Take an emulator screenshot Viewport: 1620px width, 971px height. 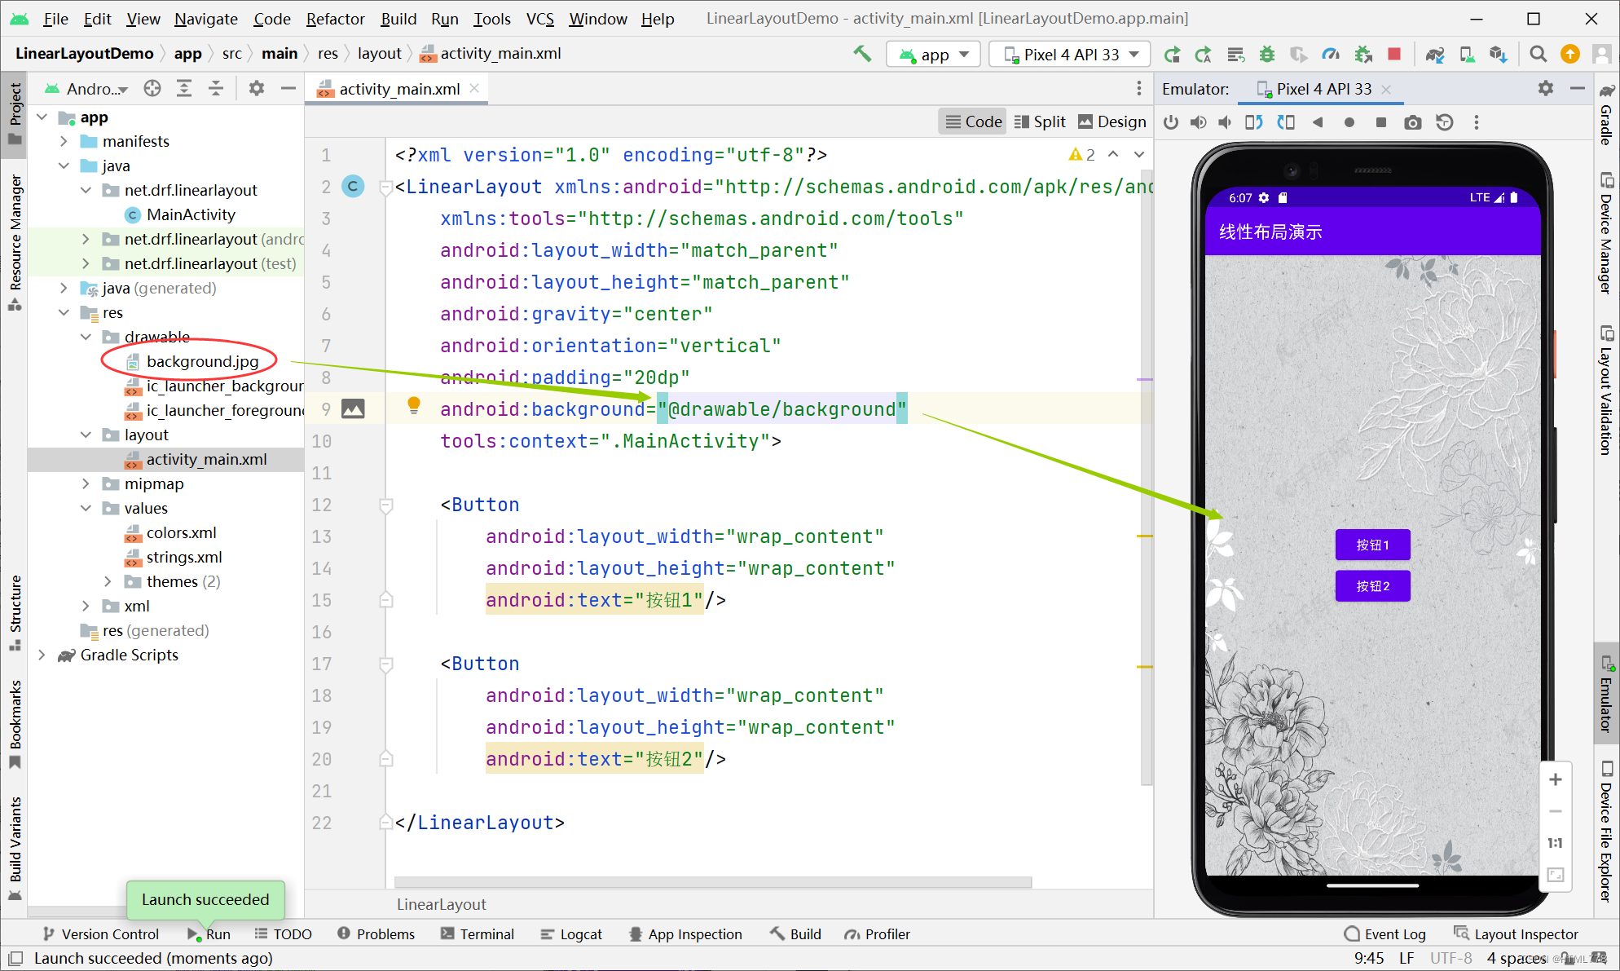(1413, 122)
